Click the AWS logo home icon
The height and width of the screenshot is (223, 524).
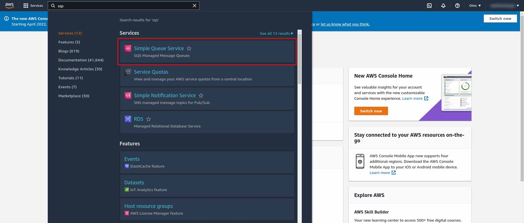[x=9, y=6]
